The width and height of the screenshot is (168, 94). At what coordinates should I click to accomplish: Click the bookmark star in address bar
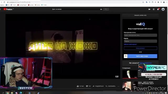tap(143, 2)
